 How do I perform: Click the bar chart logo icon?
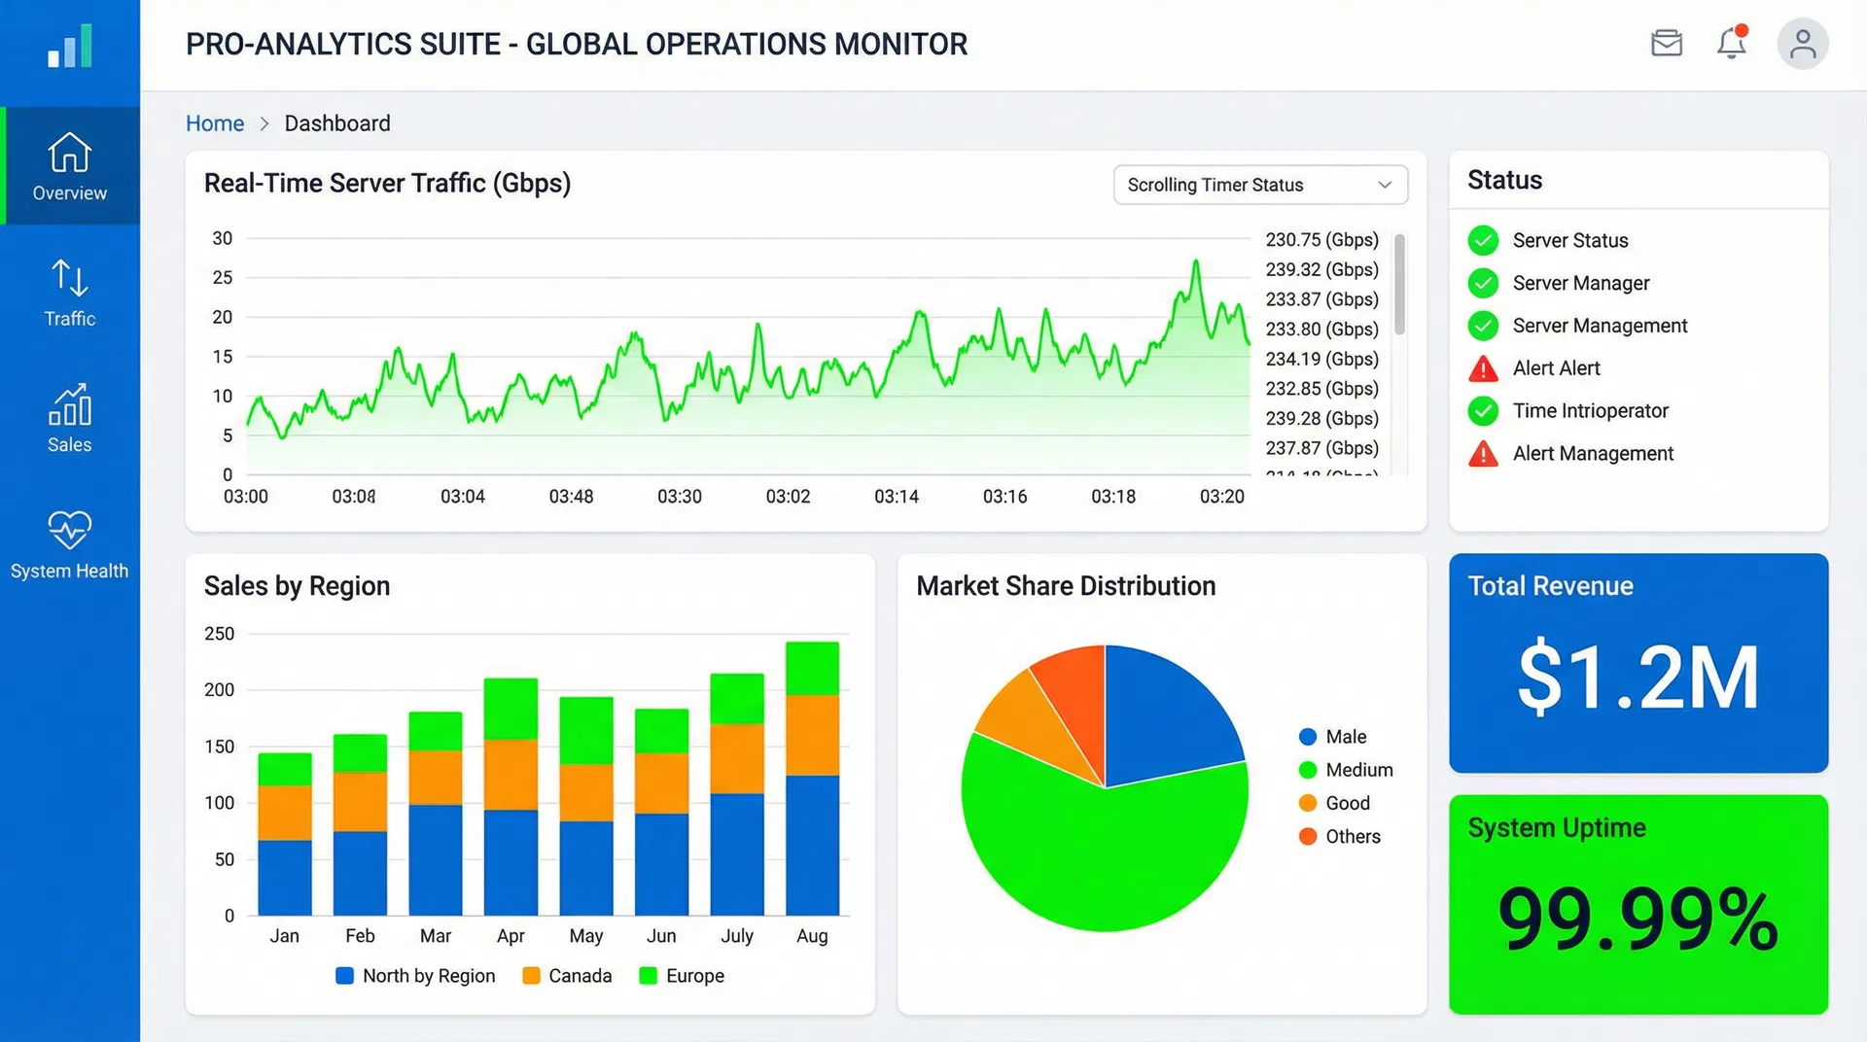click(70, 46)
